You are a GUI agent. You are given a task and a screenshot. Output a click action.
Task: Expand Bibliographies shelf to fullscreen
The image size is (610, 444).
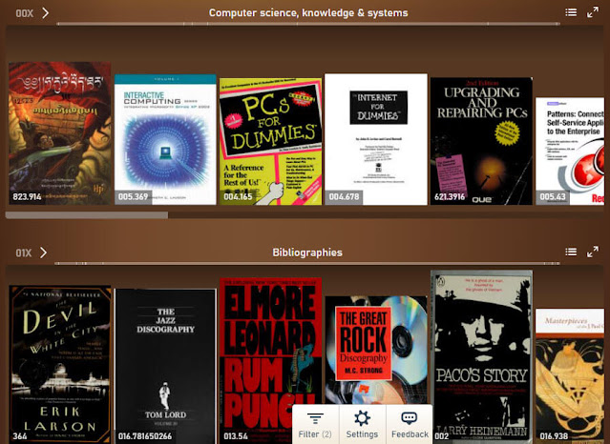593,252
